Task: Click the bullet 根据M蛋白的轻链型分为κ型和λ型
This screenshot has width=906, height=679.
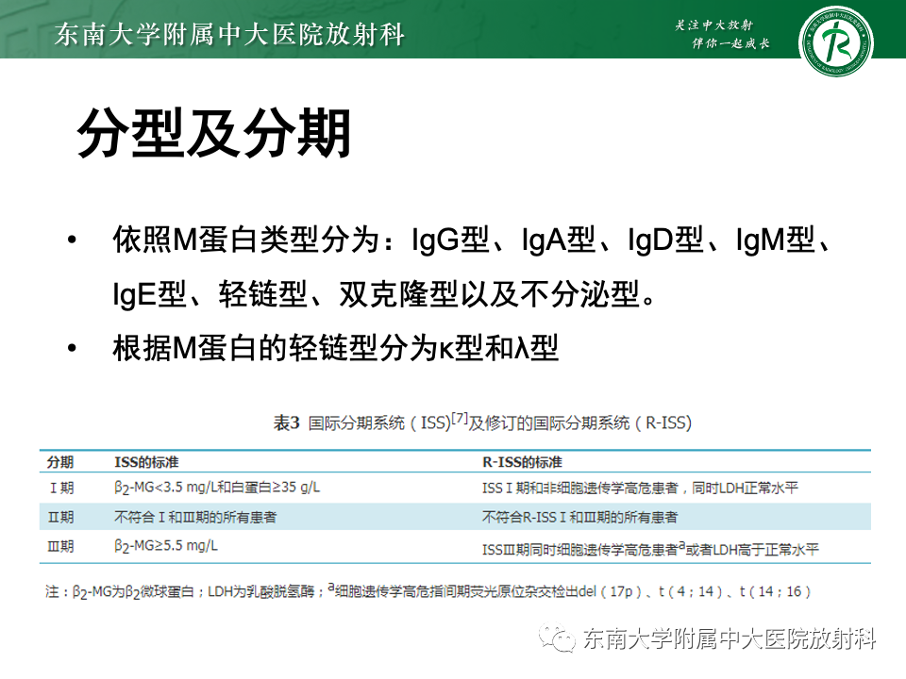Action: [x=336, y=348]
